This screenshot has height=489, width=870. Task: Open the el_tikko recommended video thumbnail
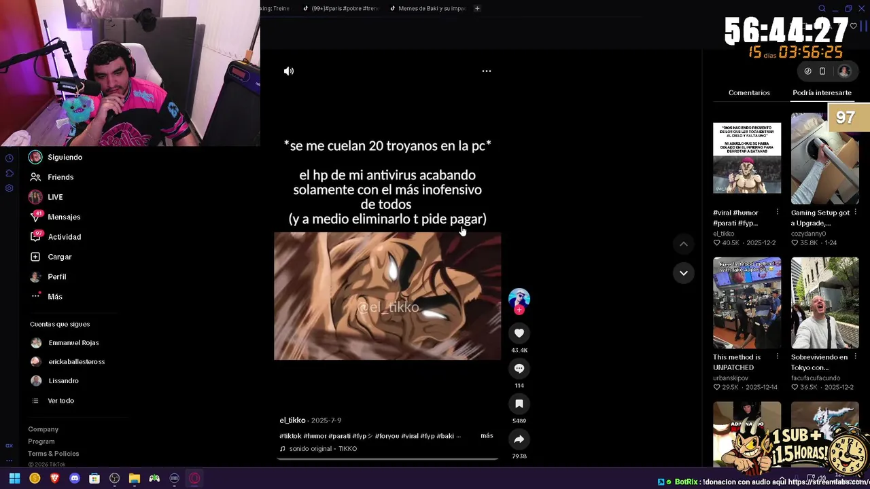(x=747, y=158)
